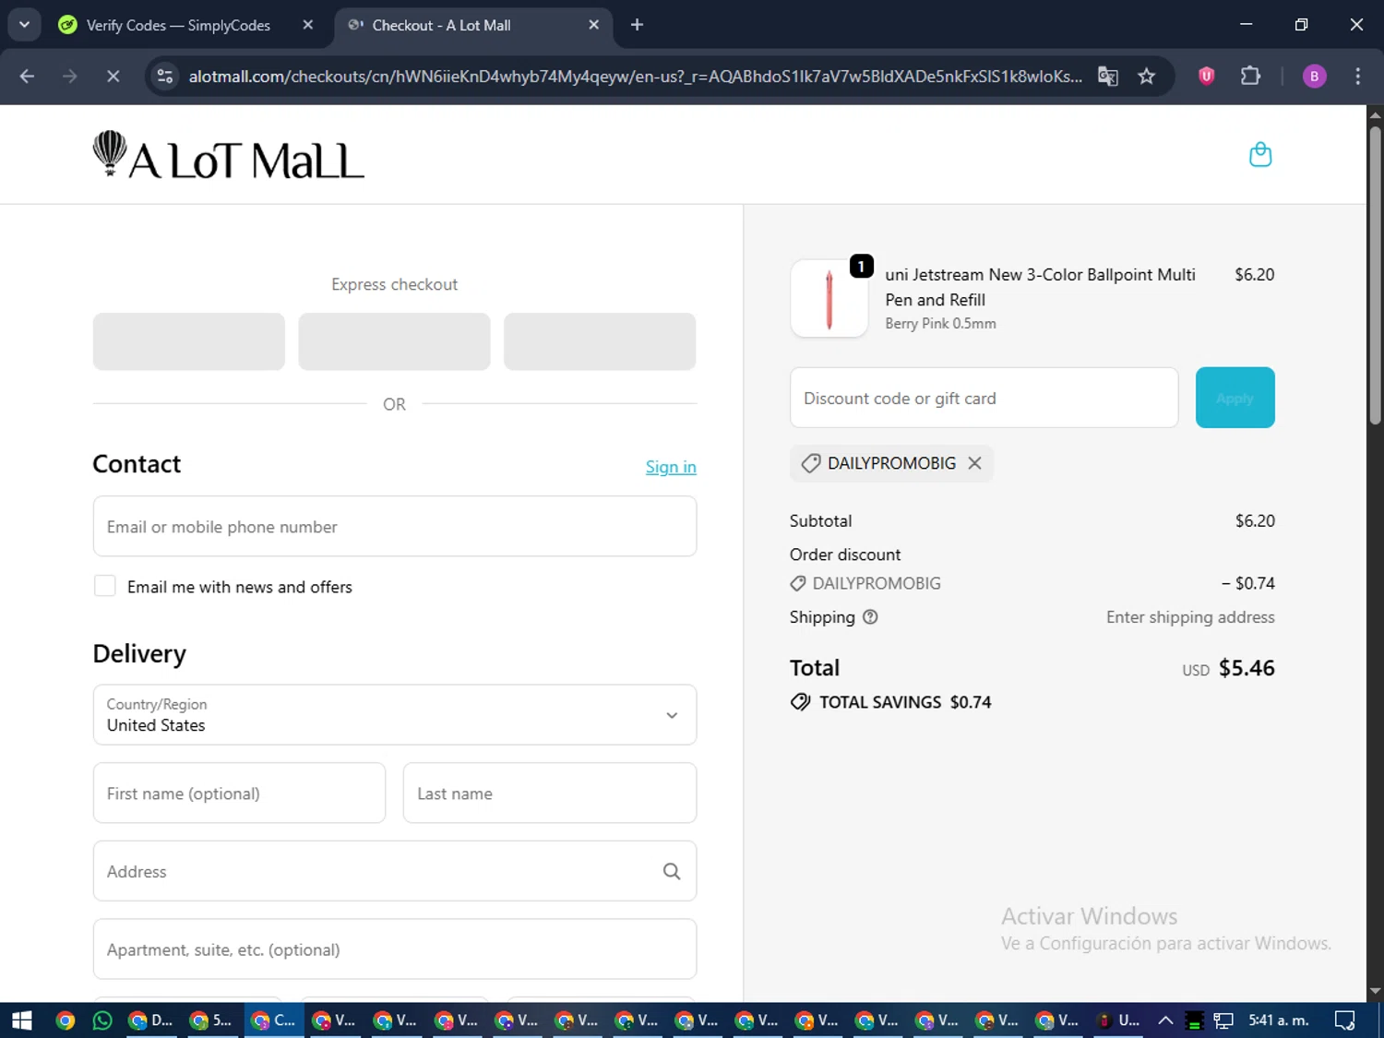Screen dimensions: 1384x1038
Task: Switch to the taskbar Chrome window labeled 5...
Action: tap(211, 1020)
